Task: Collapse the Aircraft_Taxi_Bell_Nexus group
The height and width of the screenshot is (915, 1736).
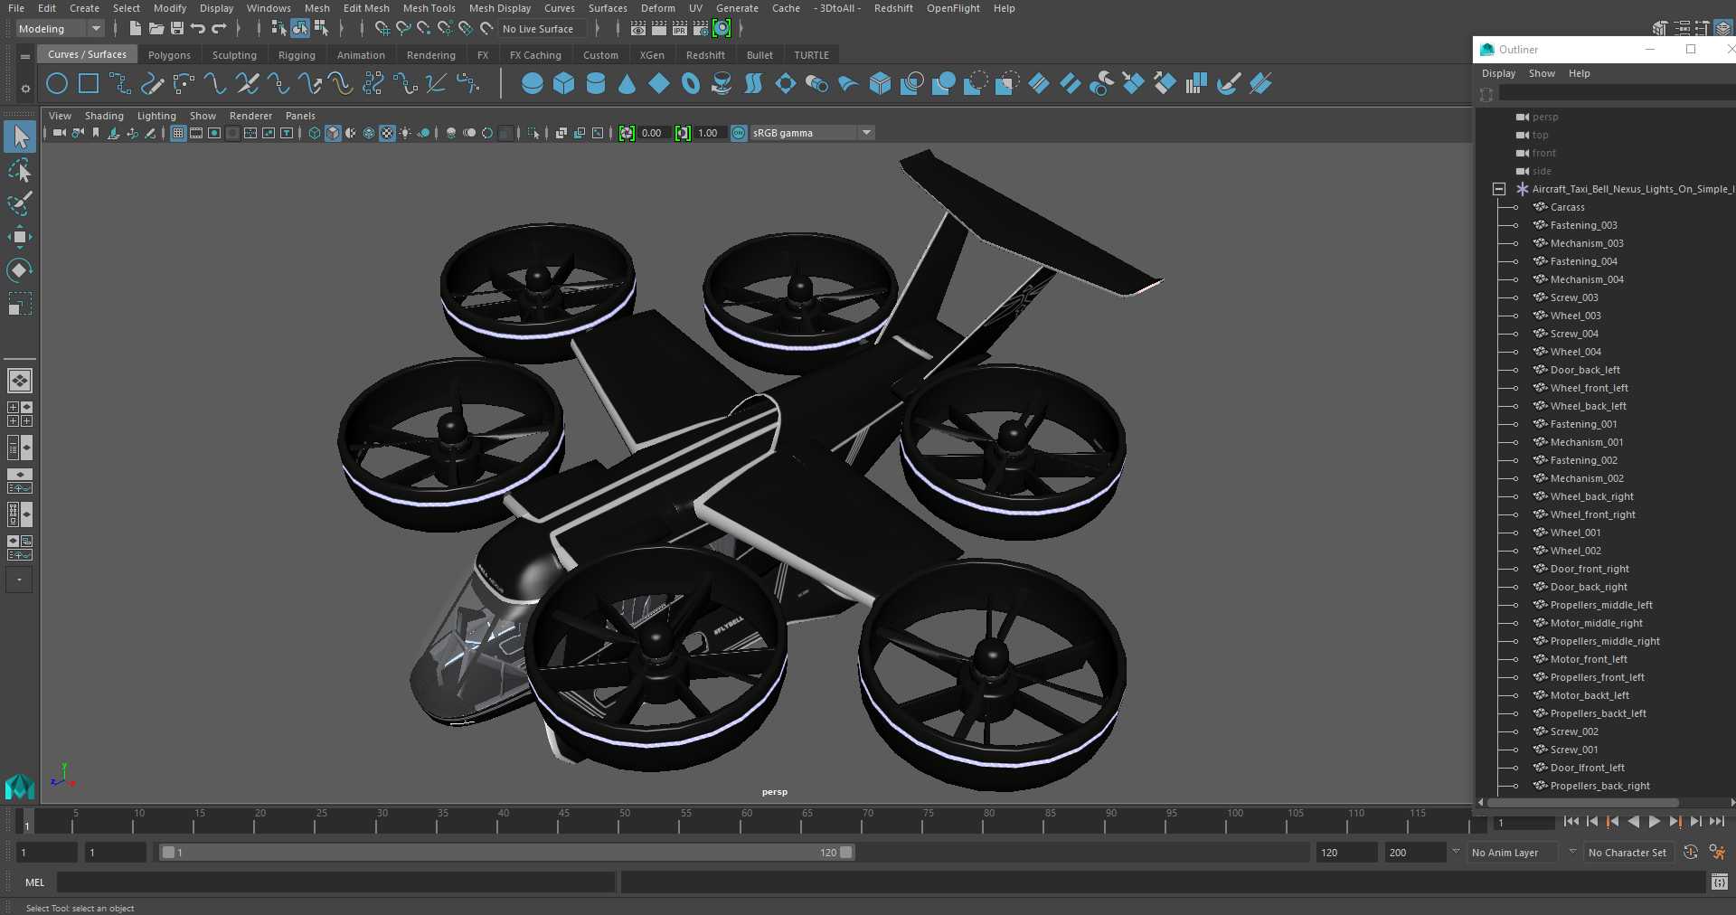Action: coord(1499,189)
